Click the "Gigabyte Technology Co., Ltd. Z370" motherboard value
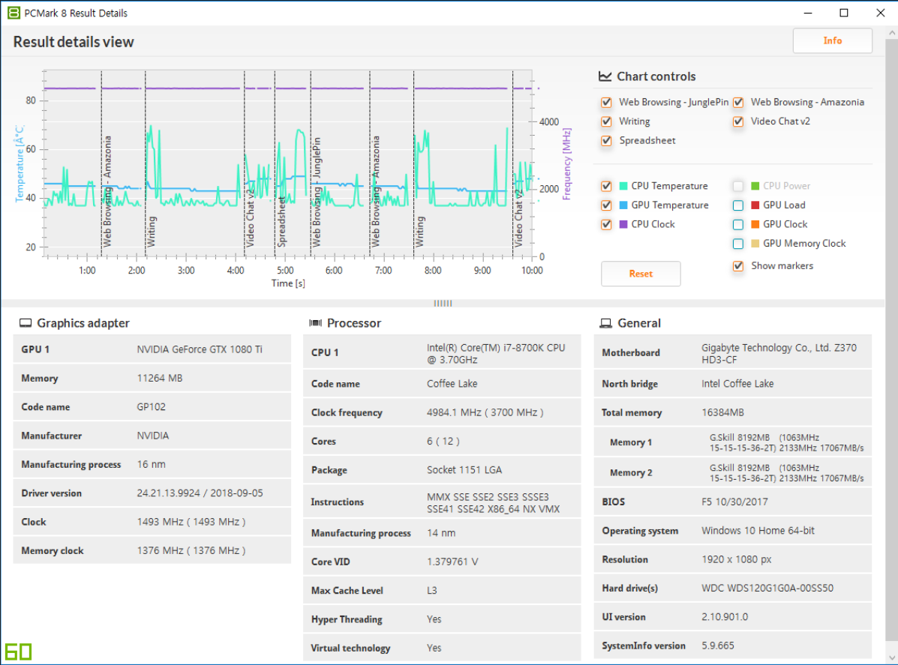The width and height of the screenshot is (898, 665). 779,348
